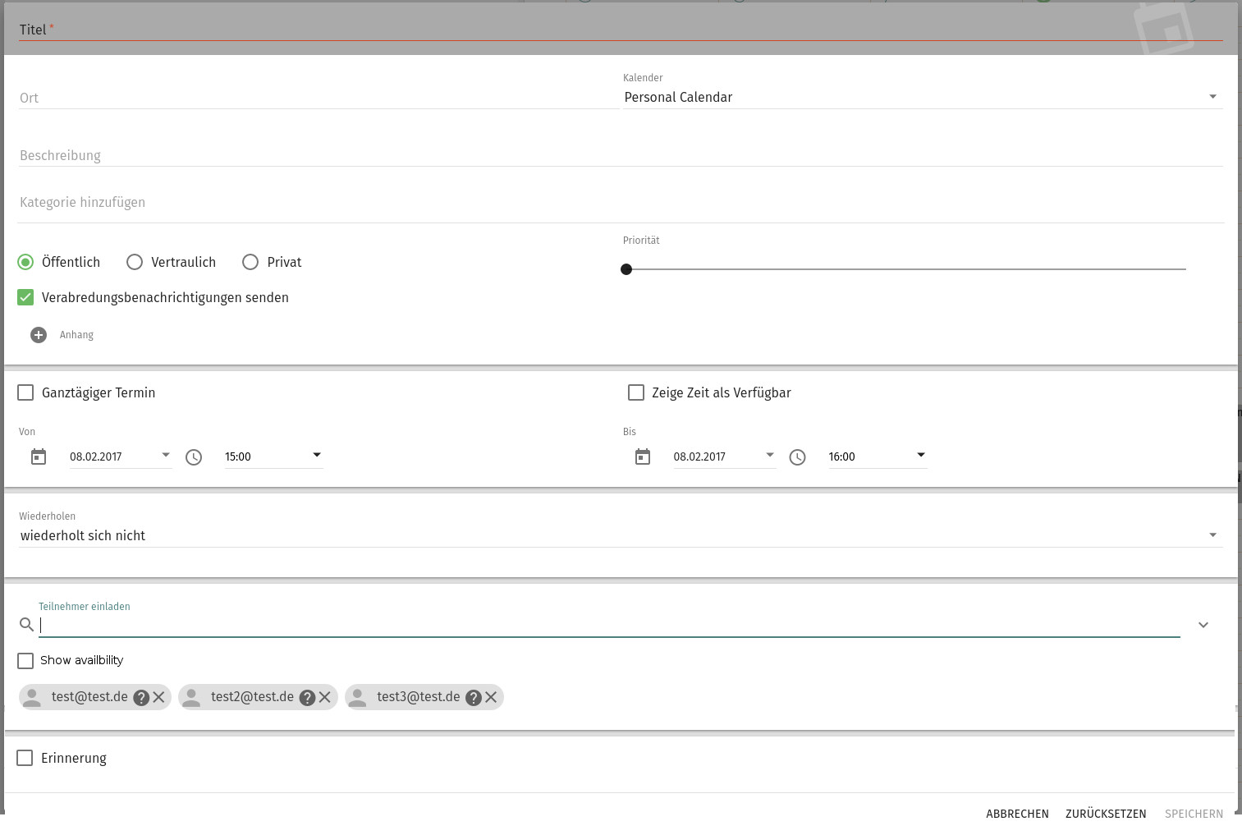Enable the Ganztägiger Termin checkbox

pos(25,392)
